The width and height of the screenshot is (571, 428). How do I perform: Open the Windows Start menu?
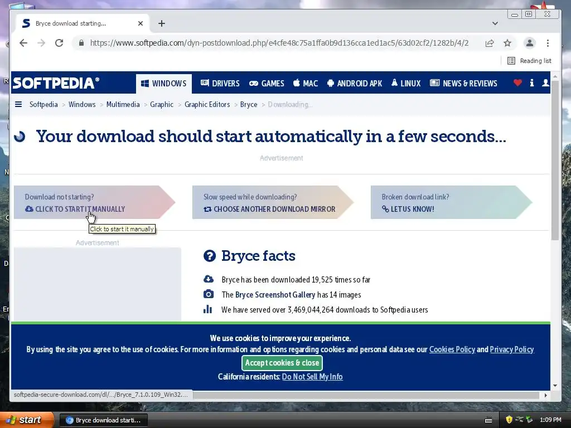(x=27, y=420)
